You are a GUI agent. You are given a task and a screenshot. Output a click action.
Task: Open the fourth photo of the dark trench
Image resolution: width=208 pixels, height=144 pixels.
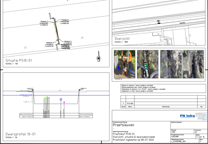tap(193, 64)
